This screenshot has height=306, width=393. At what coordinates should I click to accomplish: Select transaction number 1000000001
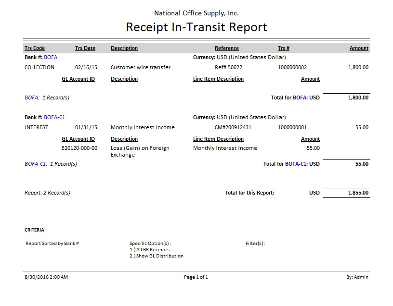(x=292, y=127)
